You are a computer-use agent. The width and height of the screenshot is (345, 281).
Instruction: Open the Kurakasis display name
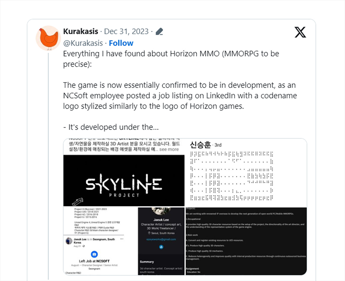tap(81, 31)
